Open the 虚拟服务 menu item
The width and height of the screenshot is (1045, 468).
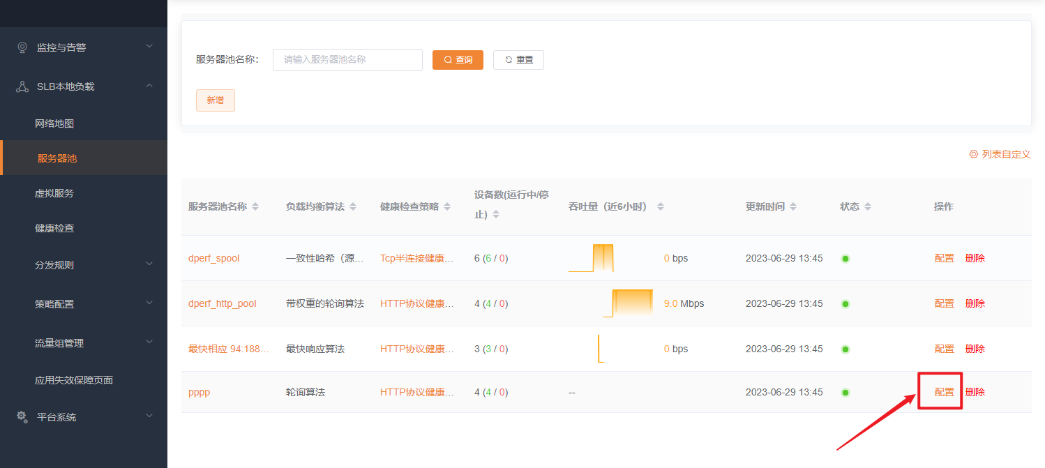pyautogui.click(x=54, y=193)
